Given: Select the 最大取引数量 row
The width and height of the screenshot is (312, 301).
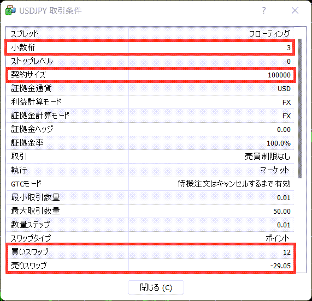Looking at the screenshot, I should tap(150, 211).
